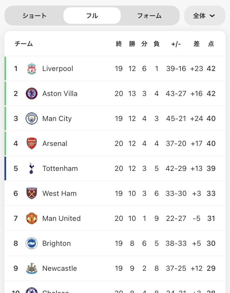Click the Arsenal club crest
Image resolution: width=230 pixels, height=293 pixels.
(x=32, y=143)
